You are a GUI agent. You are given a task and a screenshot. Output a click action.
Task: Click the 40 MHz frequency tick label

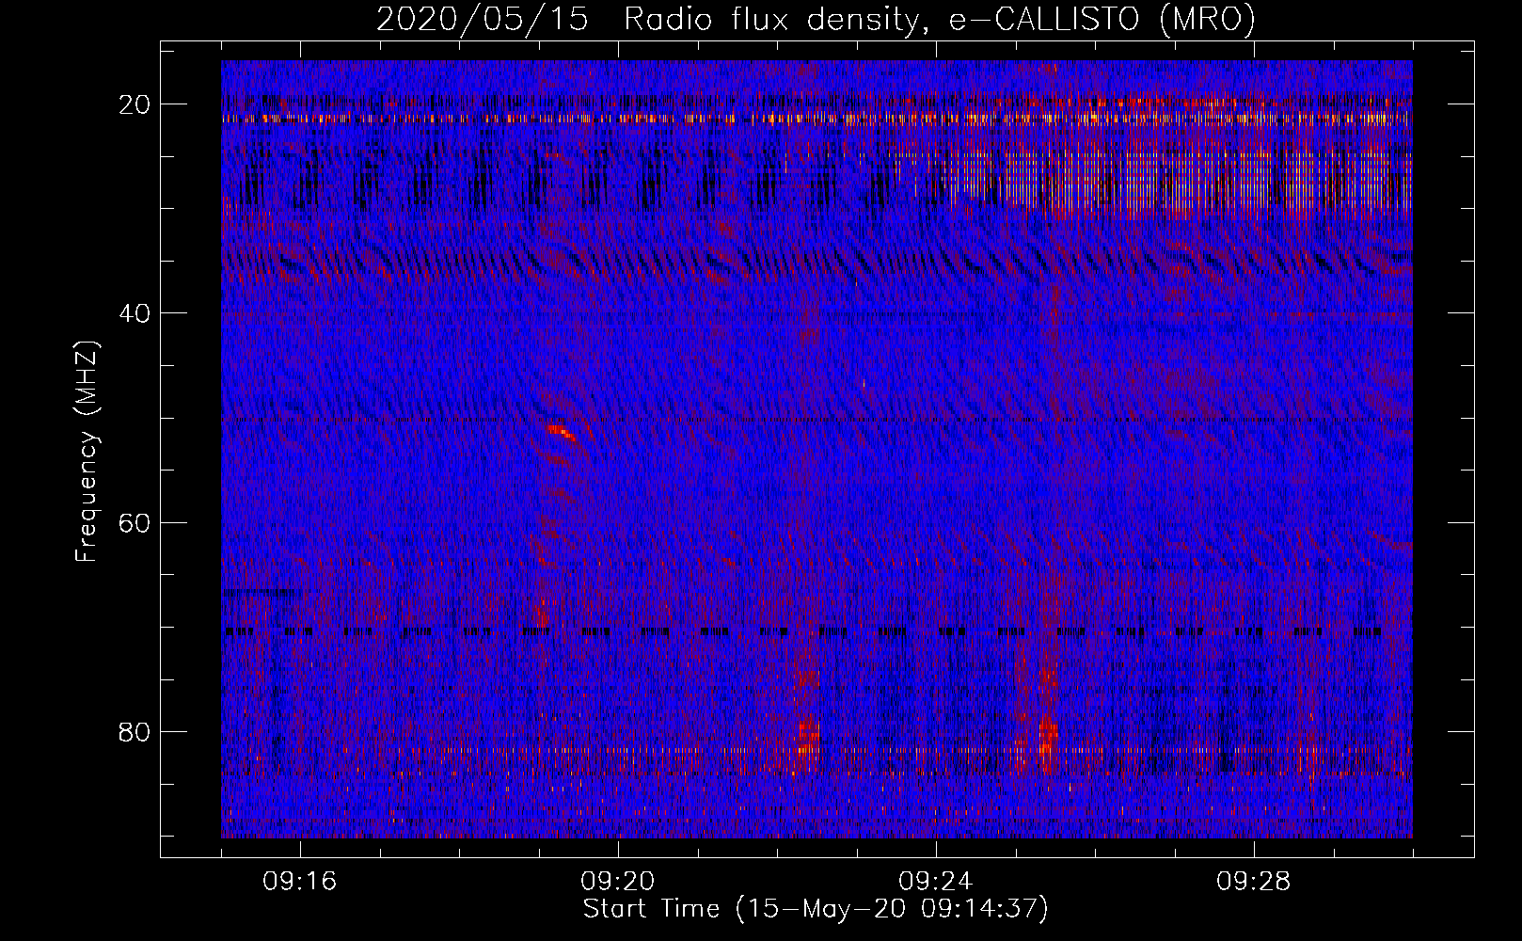pyautogui.click(x=135, y=313)
